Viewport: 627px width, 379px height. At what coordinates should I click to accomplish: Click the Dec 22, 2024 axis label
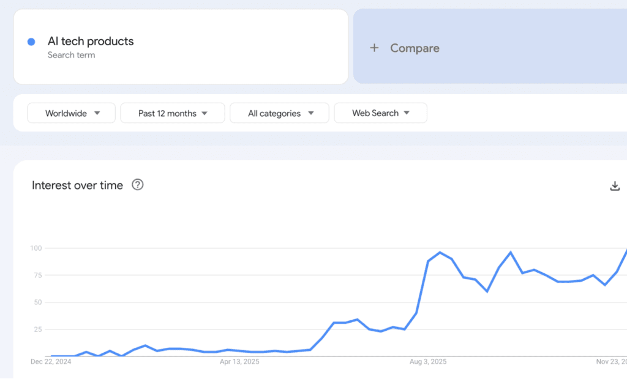point(51,361)
